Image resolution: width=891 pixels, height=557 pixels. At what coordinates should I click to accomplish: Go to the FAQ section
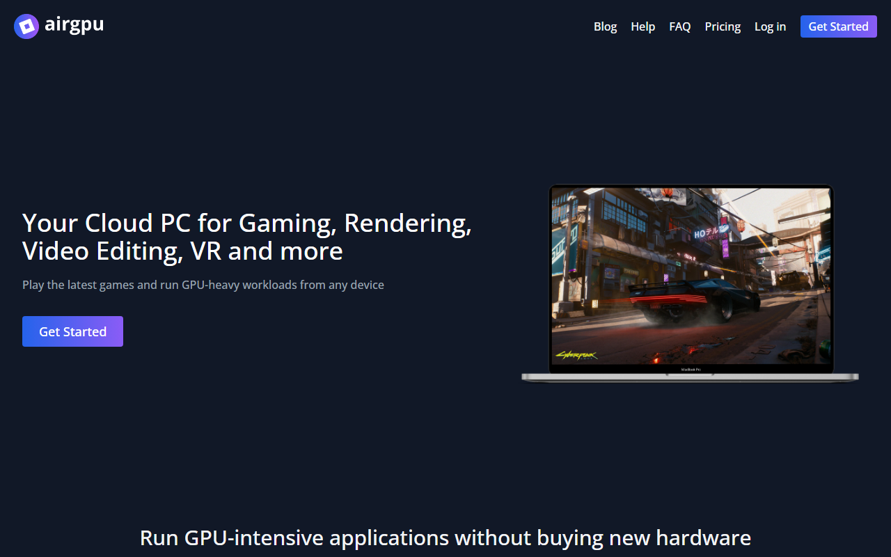pos(680,26)
